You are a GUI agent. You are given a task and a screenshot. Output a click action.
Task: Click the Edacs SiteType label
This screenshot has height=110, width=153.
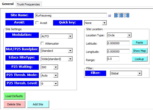click(x=22, y=58)
